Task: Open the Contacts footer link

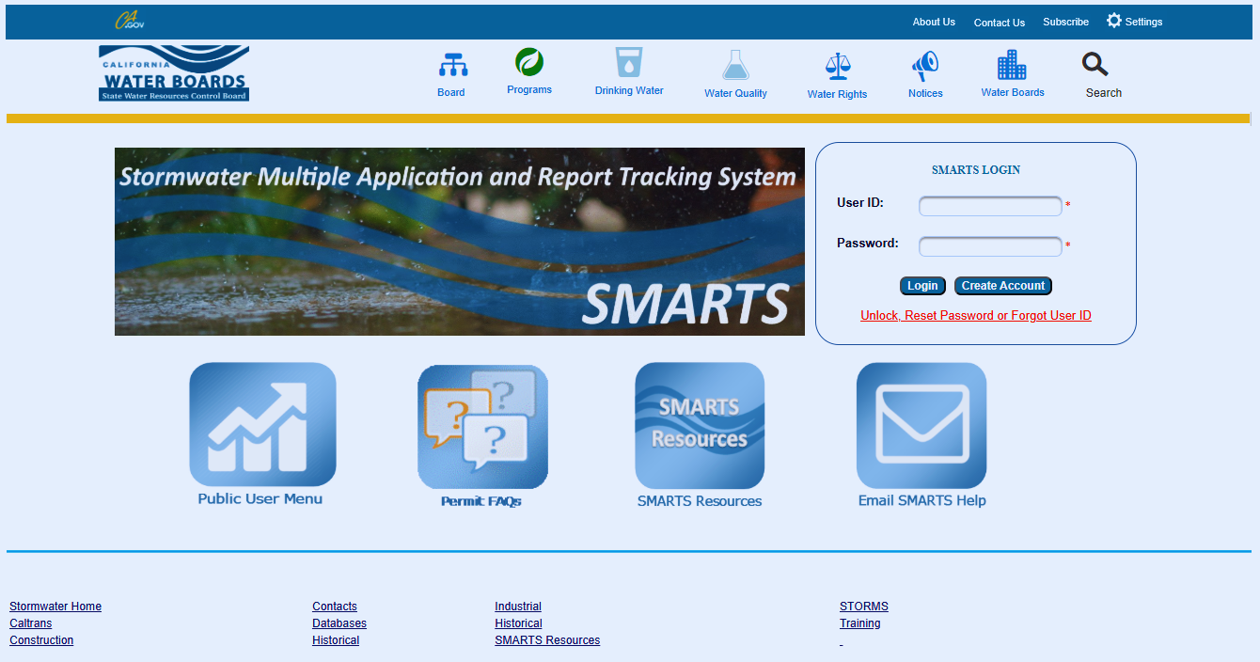Action: pyautogui.click(x=335, y=607)
